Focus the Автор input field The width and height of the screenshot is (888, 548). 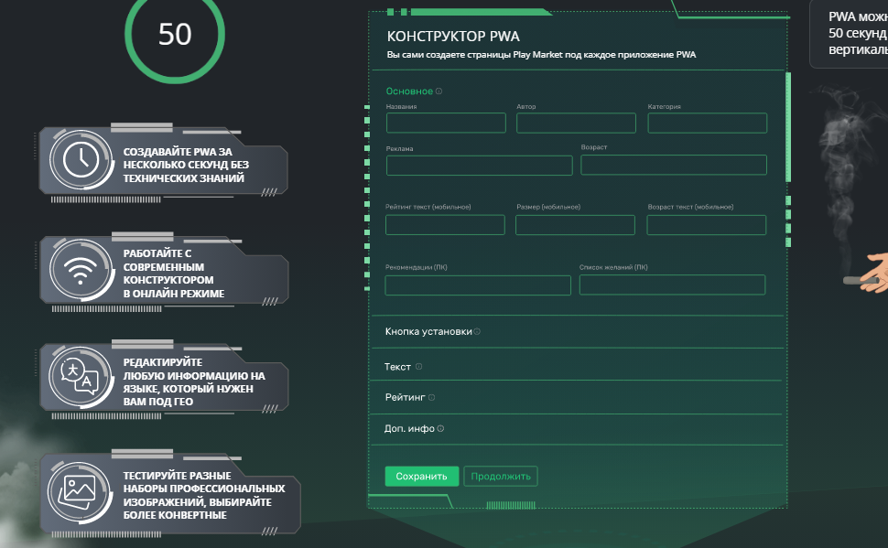(576, 123)
